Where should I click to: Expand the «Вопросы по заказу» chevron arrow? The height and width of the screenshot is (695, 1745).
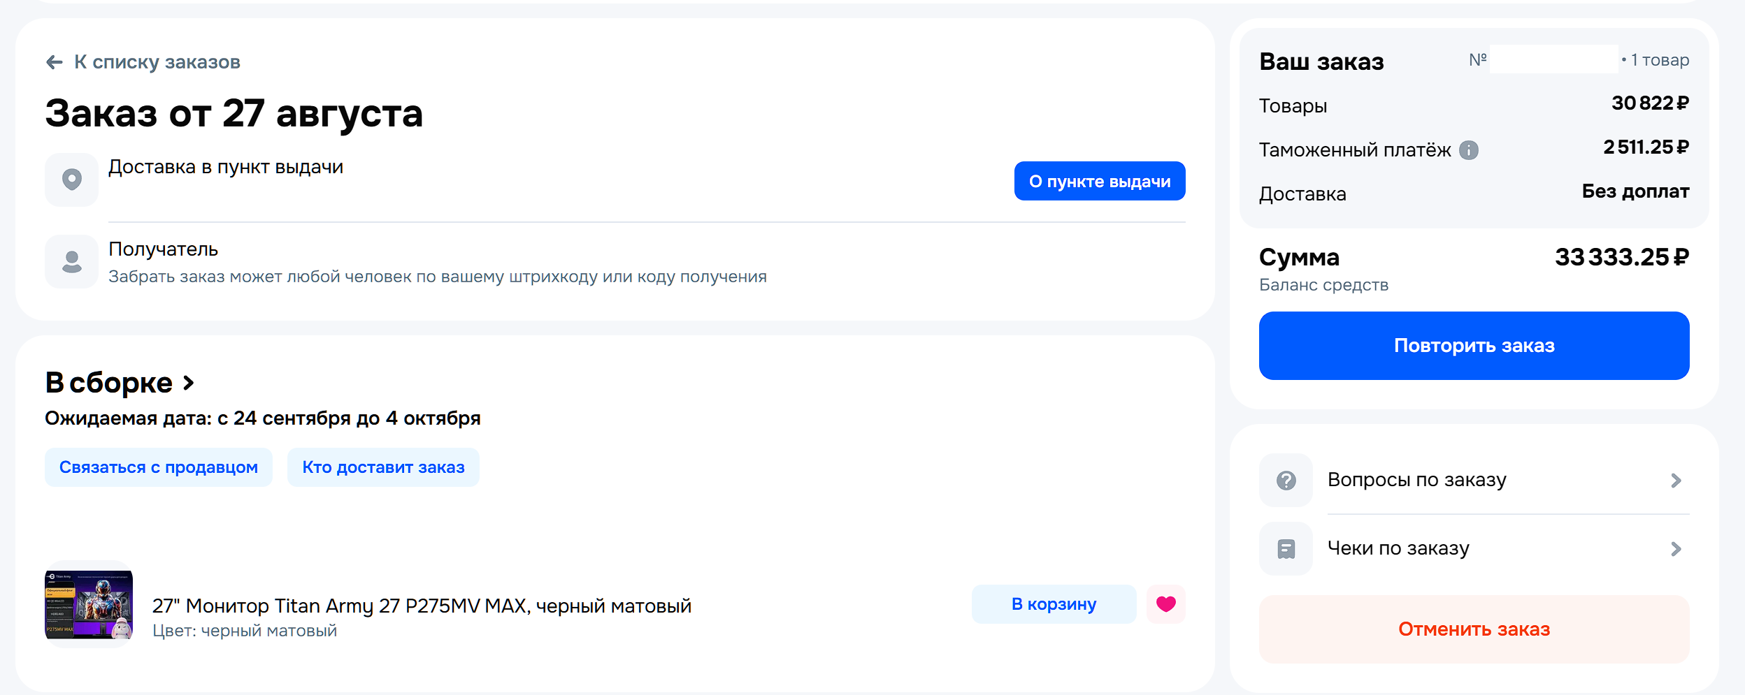tap(1676, 481)
